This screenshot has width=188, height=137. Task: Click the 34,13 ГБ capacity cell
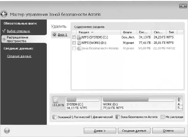(145, 37)
